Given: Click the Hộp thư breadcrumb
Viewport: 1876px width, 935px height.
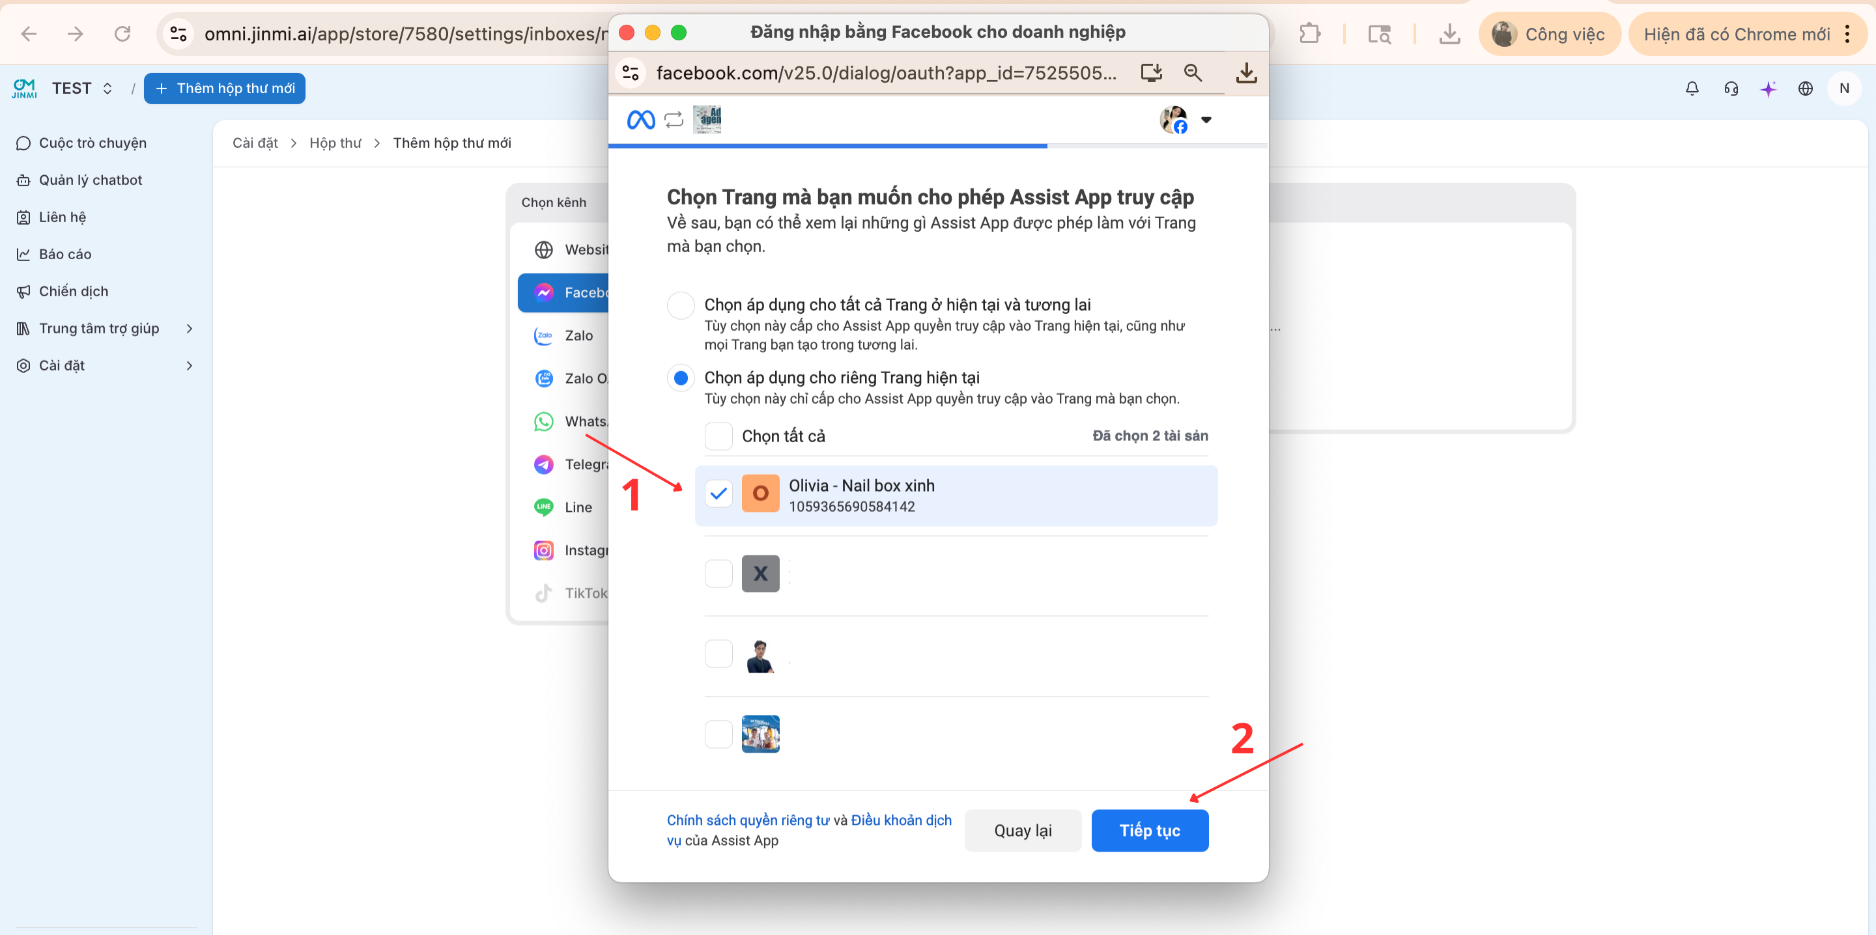Looking at the screenshot, I should pyautogui.click(x=335, y=143).
